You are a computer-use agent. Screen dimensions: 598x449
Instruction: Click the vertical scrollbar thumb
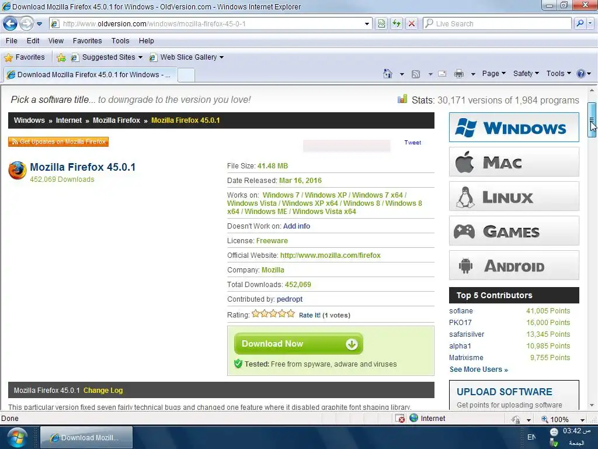click(x=592, y=120)
